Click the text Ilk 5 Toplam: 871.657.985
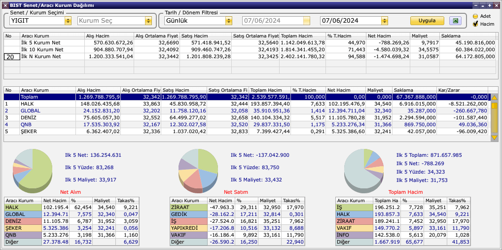Image resolution: width=502 pixels, height=250 pixels. (430, 155)
